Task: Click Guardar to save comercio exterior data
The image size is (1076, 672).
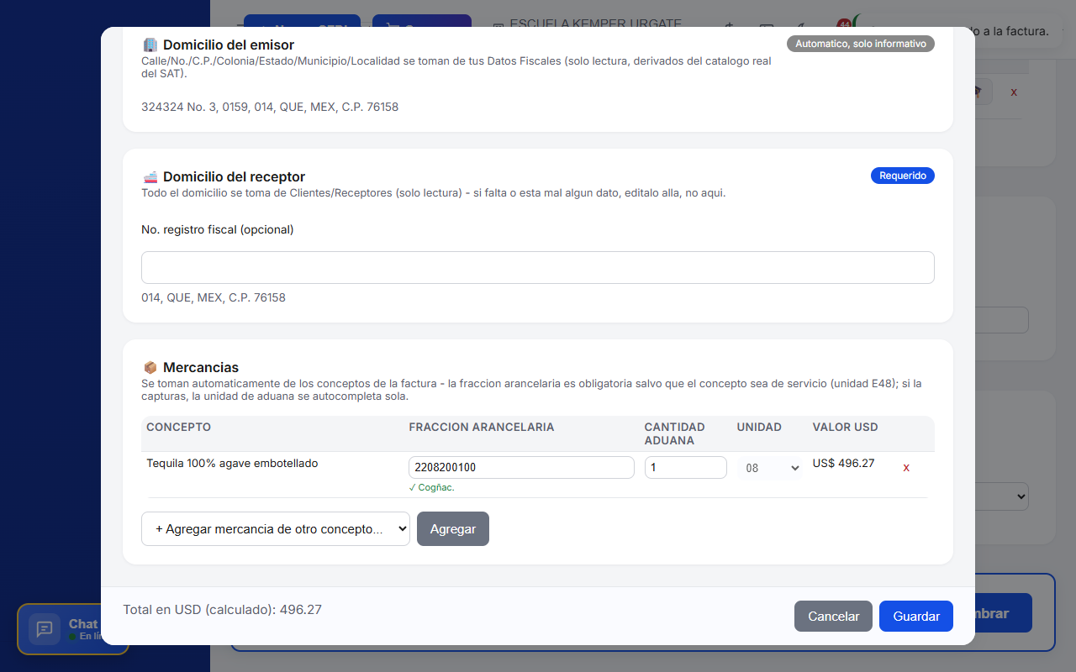Action: (x=916, y=617)
